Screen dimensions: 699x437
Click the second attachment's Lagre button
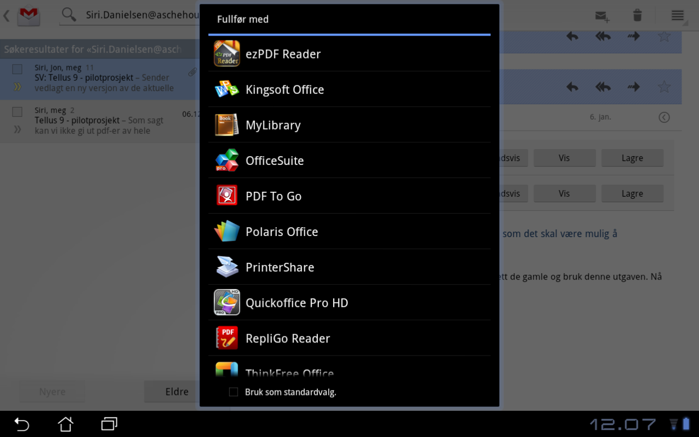(632, 193)
